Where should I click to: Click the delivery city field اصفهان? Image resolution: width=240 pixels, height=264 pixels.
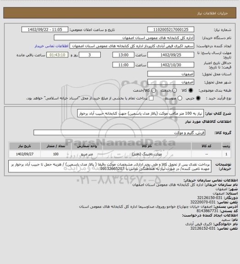171,82
